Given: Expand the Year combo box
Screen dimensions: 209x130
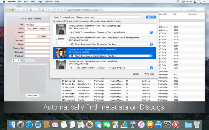Looking at the screenshot, I should click(36, 36).
